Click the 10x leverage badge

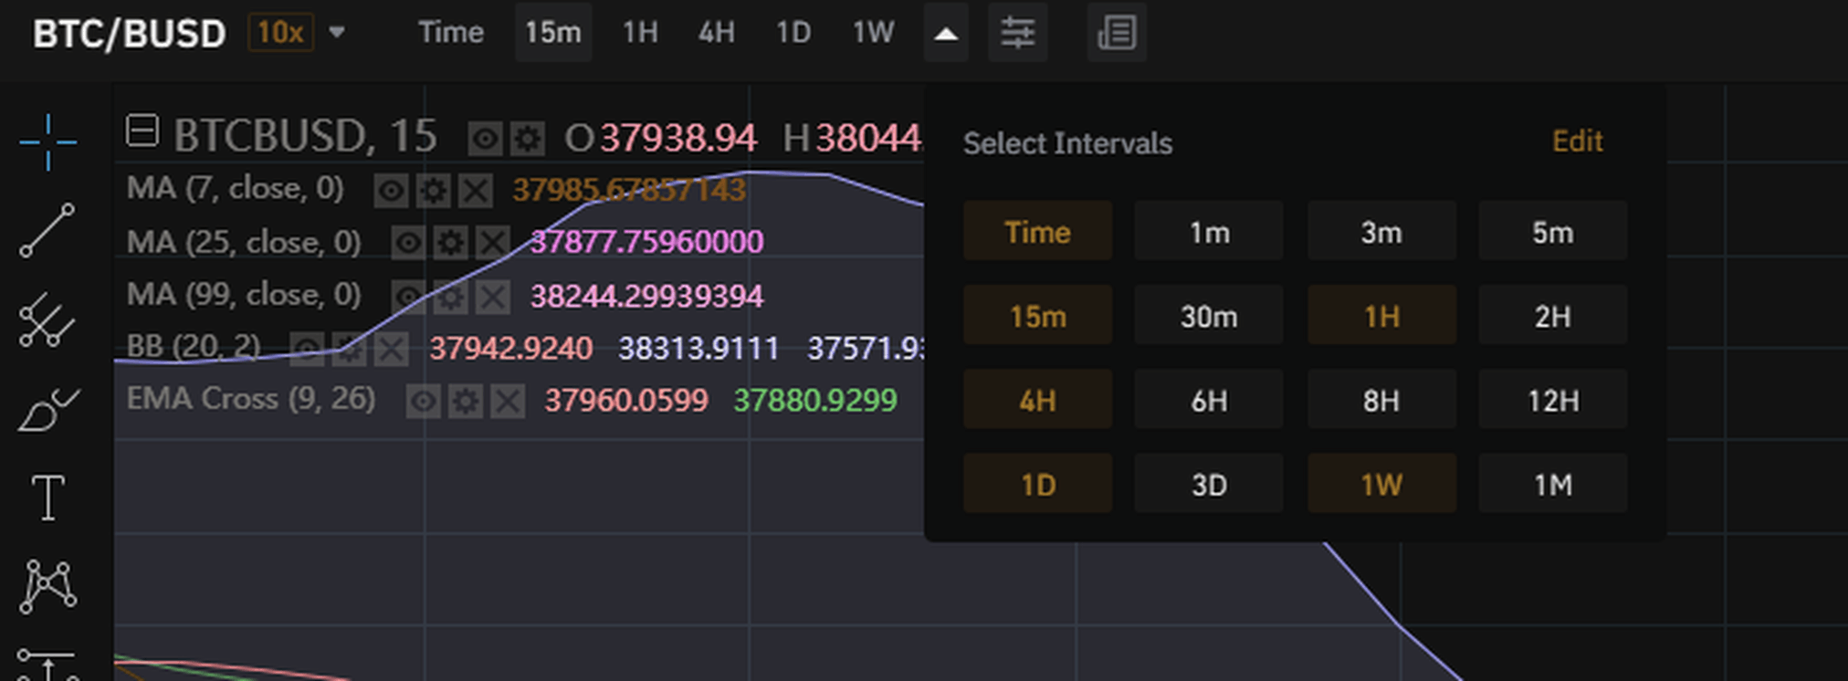[x=280, y=33]
